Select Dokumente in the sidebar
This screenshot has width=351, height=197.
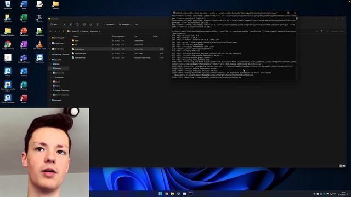click(x=59, y=73)
